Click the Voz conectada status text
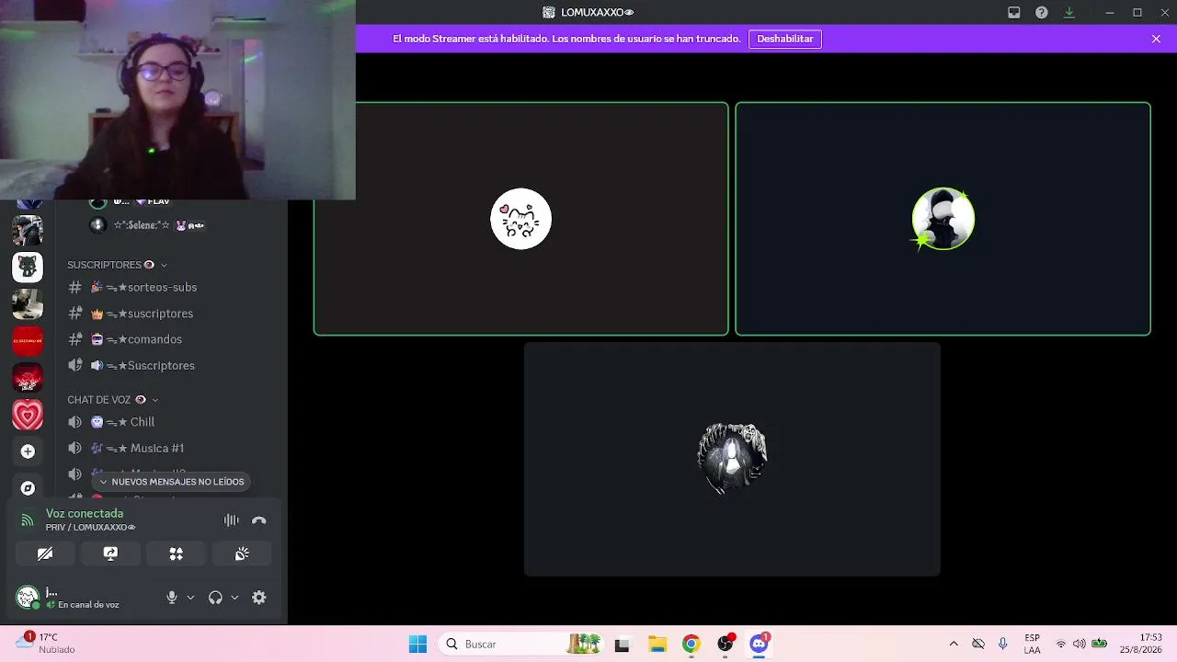 pos(85,513)
